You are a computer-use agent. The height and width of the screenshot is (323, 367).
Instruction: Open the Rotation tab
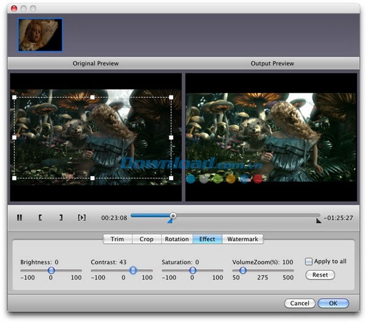point(177,239)
